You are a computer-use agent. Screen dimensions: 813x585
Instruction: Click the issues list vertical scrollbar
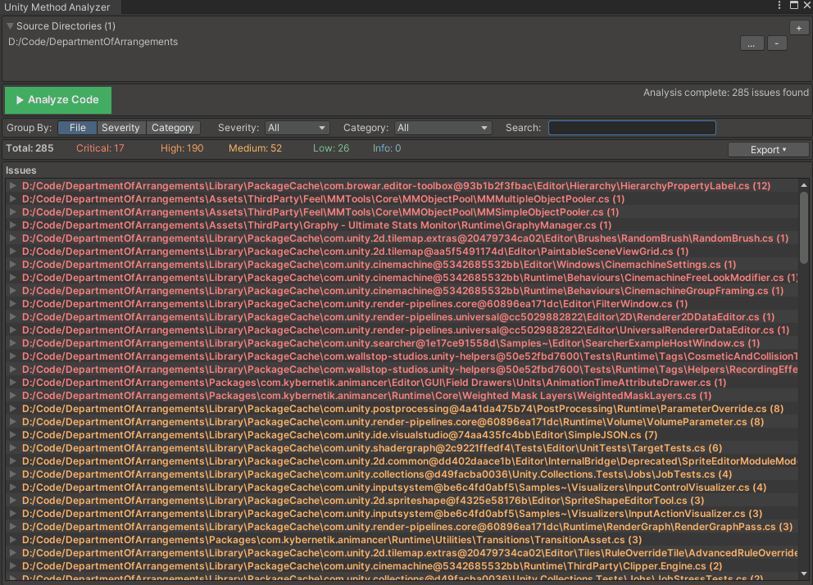click(x=803, y=229)
